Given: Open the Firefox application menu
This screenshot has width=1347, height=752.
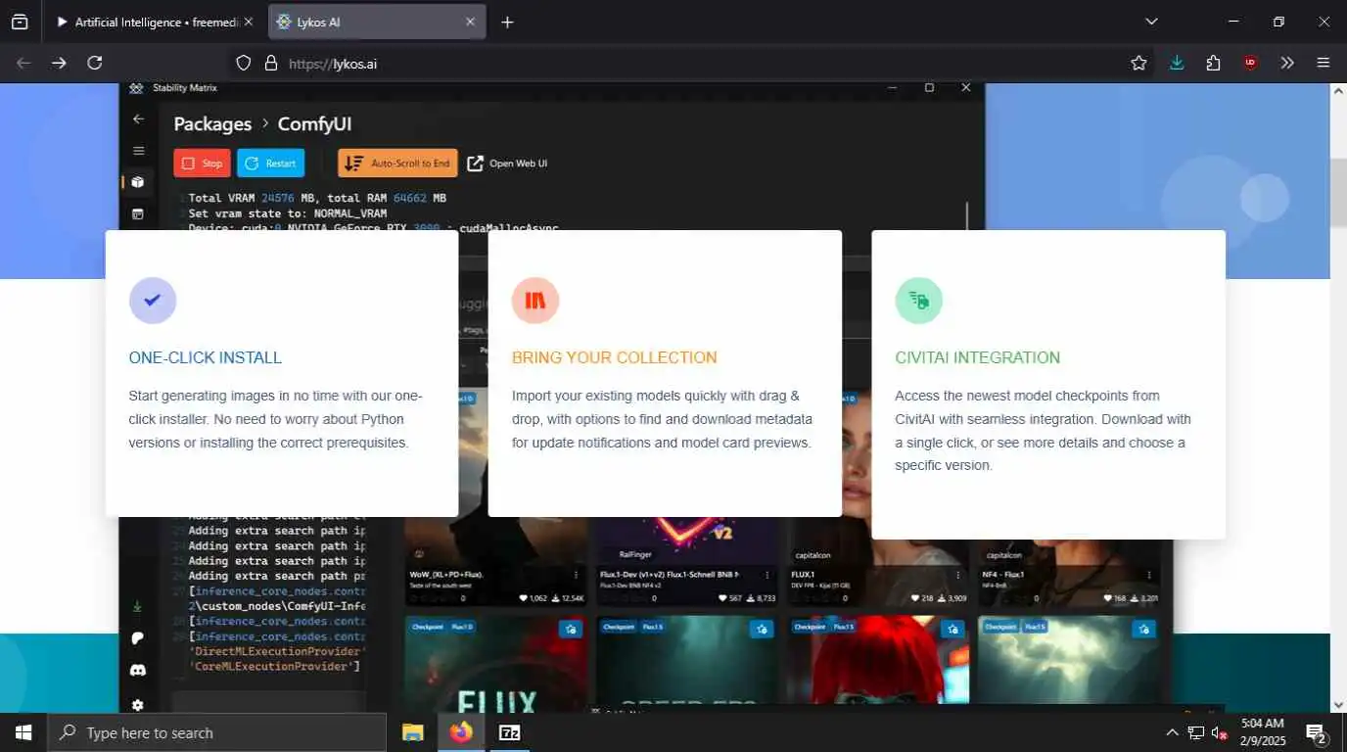Looking at the screenshot, I should (x=1324, y=63).
